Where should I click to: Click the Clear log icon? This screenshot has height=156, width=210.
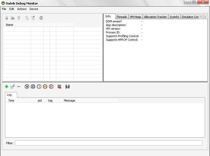59,87
